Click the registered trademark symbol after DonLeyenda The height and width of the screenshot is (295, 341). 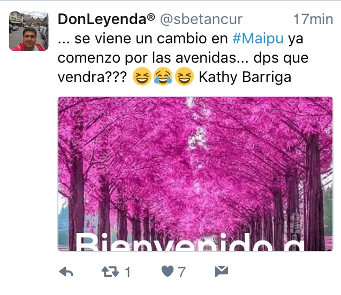(151, 17)
